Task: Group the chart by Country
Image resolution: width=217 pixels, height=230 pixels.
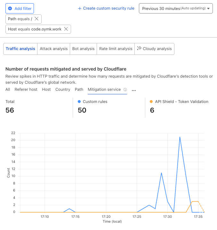Action: 63,89
